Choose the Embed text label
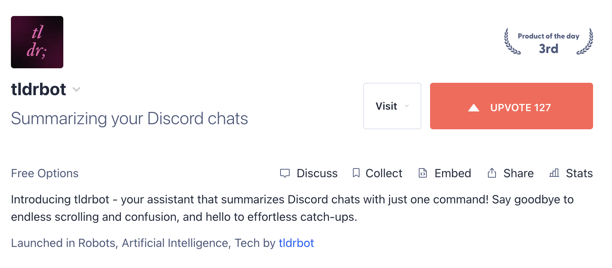 click(x=453, y=173)
